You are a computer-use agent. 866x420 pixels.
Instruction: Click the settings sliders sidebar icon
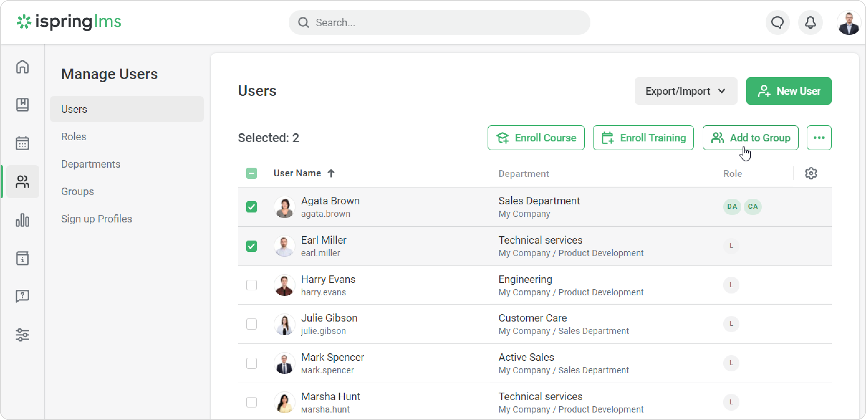click(x=22, y=335)
